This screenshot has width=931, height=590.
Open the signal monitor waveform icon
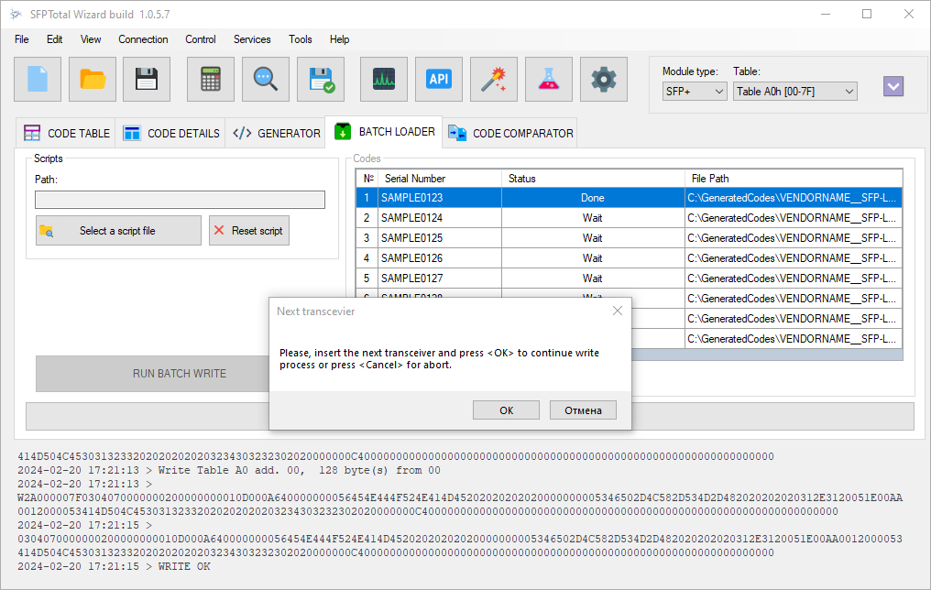[x=384, y=79]
